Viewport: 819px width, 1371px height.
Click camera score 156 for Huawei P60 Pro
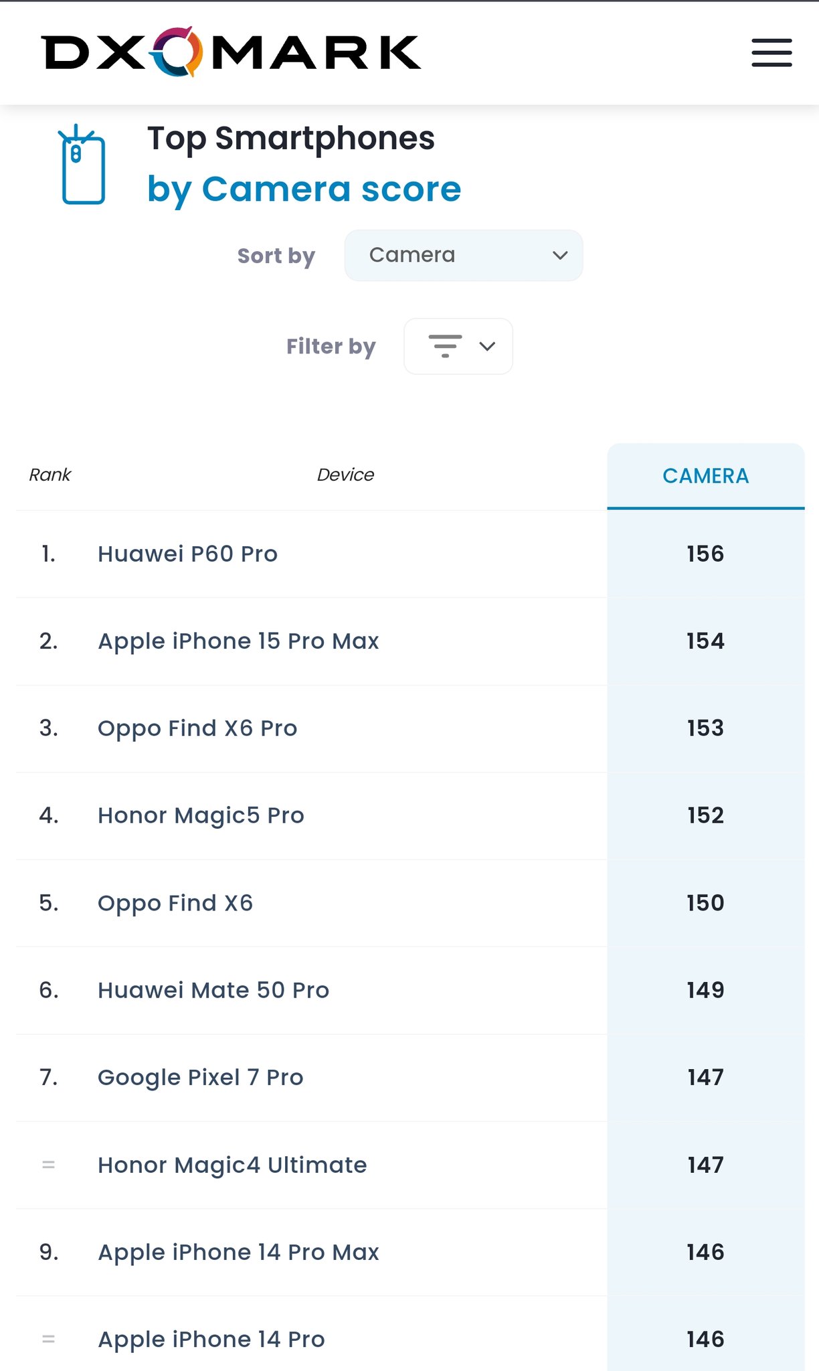(705, 554)
